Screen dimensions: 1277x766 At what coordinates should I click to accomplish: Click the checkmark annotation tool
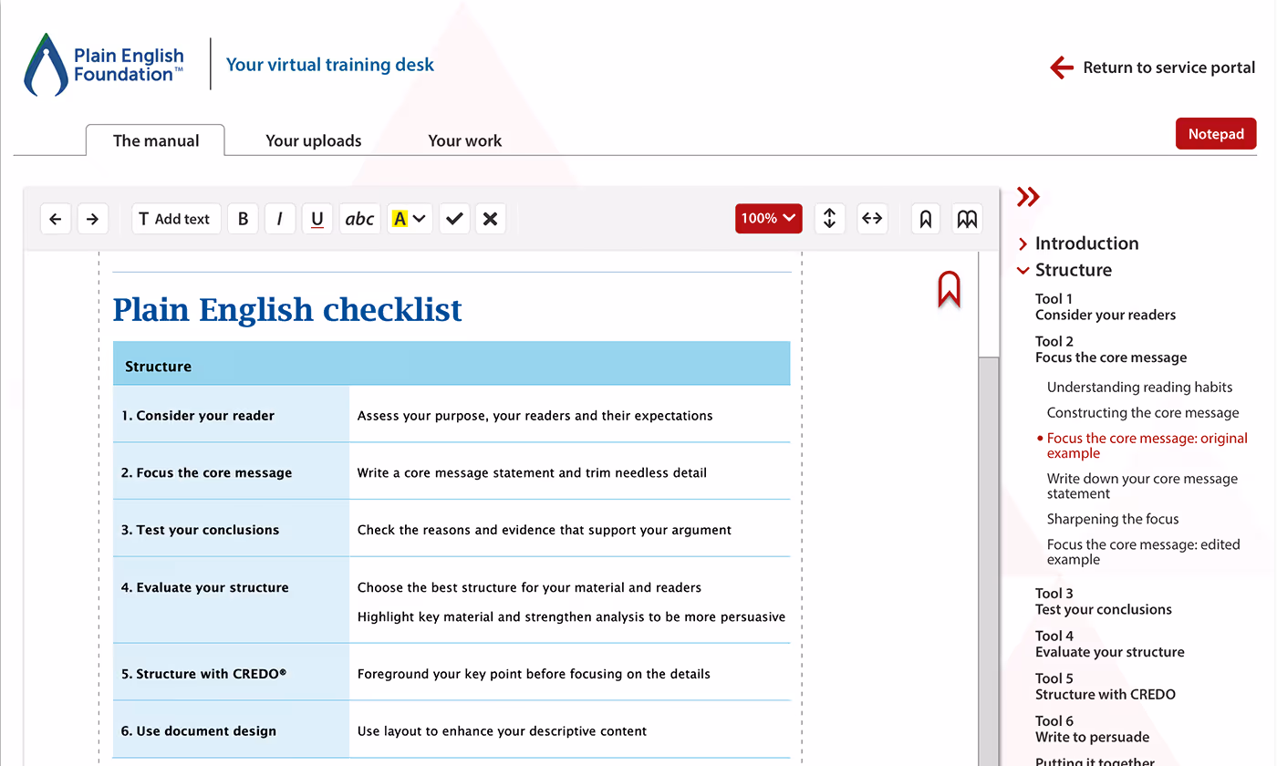click(x=454, y=219)
